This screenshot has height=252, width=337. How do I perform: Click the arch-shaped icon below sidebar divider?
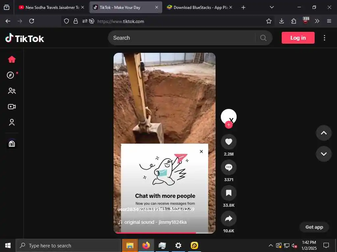(x=12, y=144)
